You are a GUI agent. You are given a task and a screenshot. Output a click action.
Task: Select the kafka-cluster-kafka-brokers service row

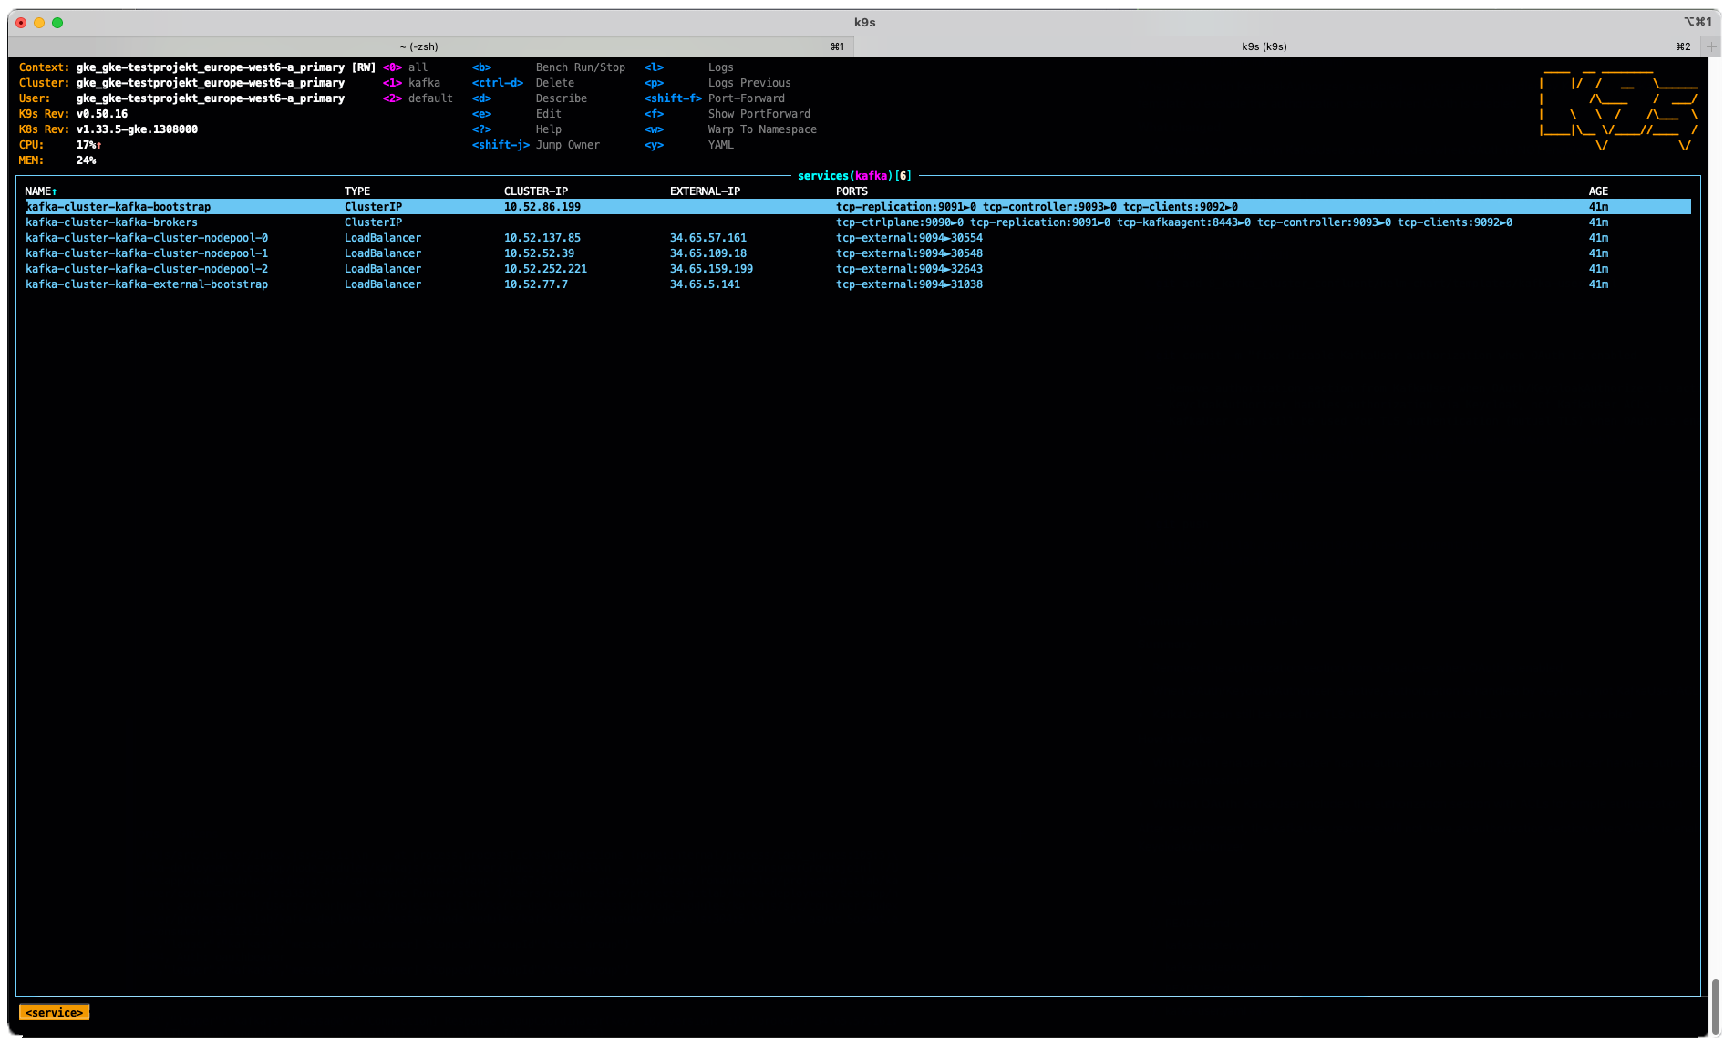pos(111,222)
